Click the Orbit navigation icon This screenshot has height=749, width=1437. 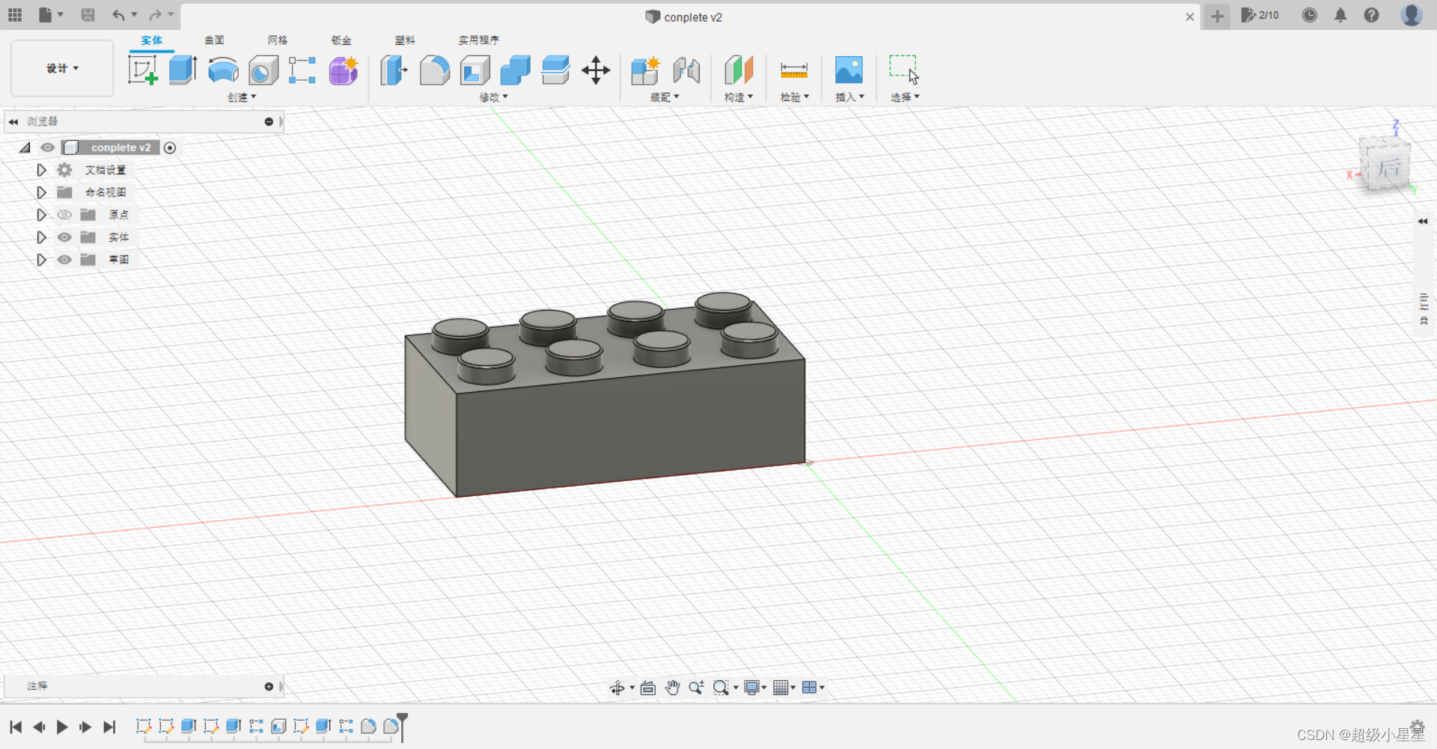point(617,688)
